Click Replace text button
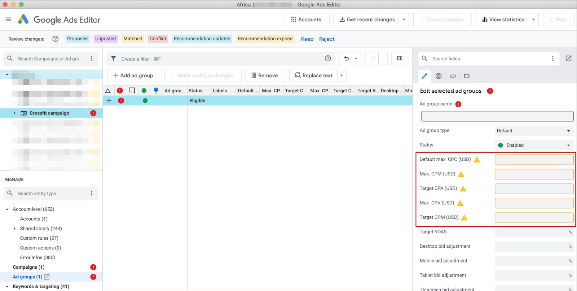The width and height of the screenshot is (577, 291). [314, 75]
